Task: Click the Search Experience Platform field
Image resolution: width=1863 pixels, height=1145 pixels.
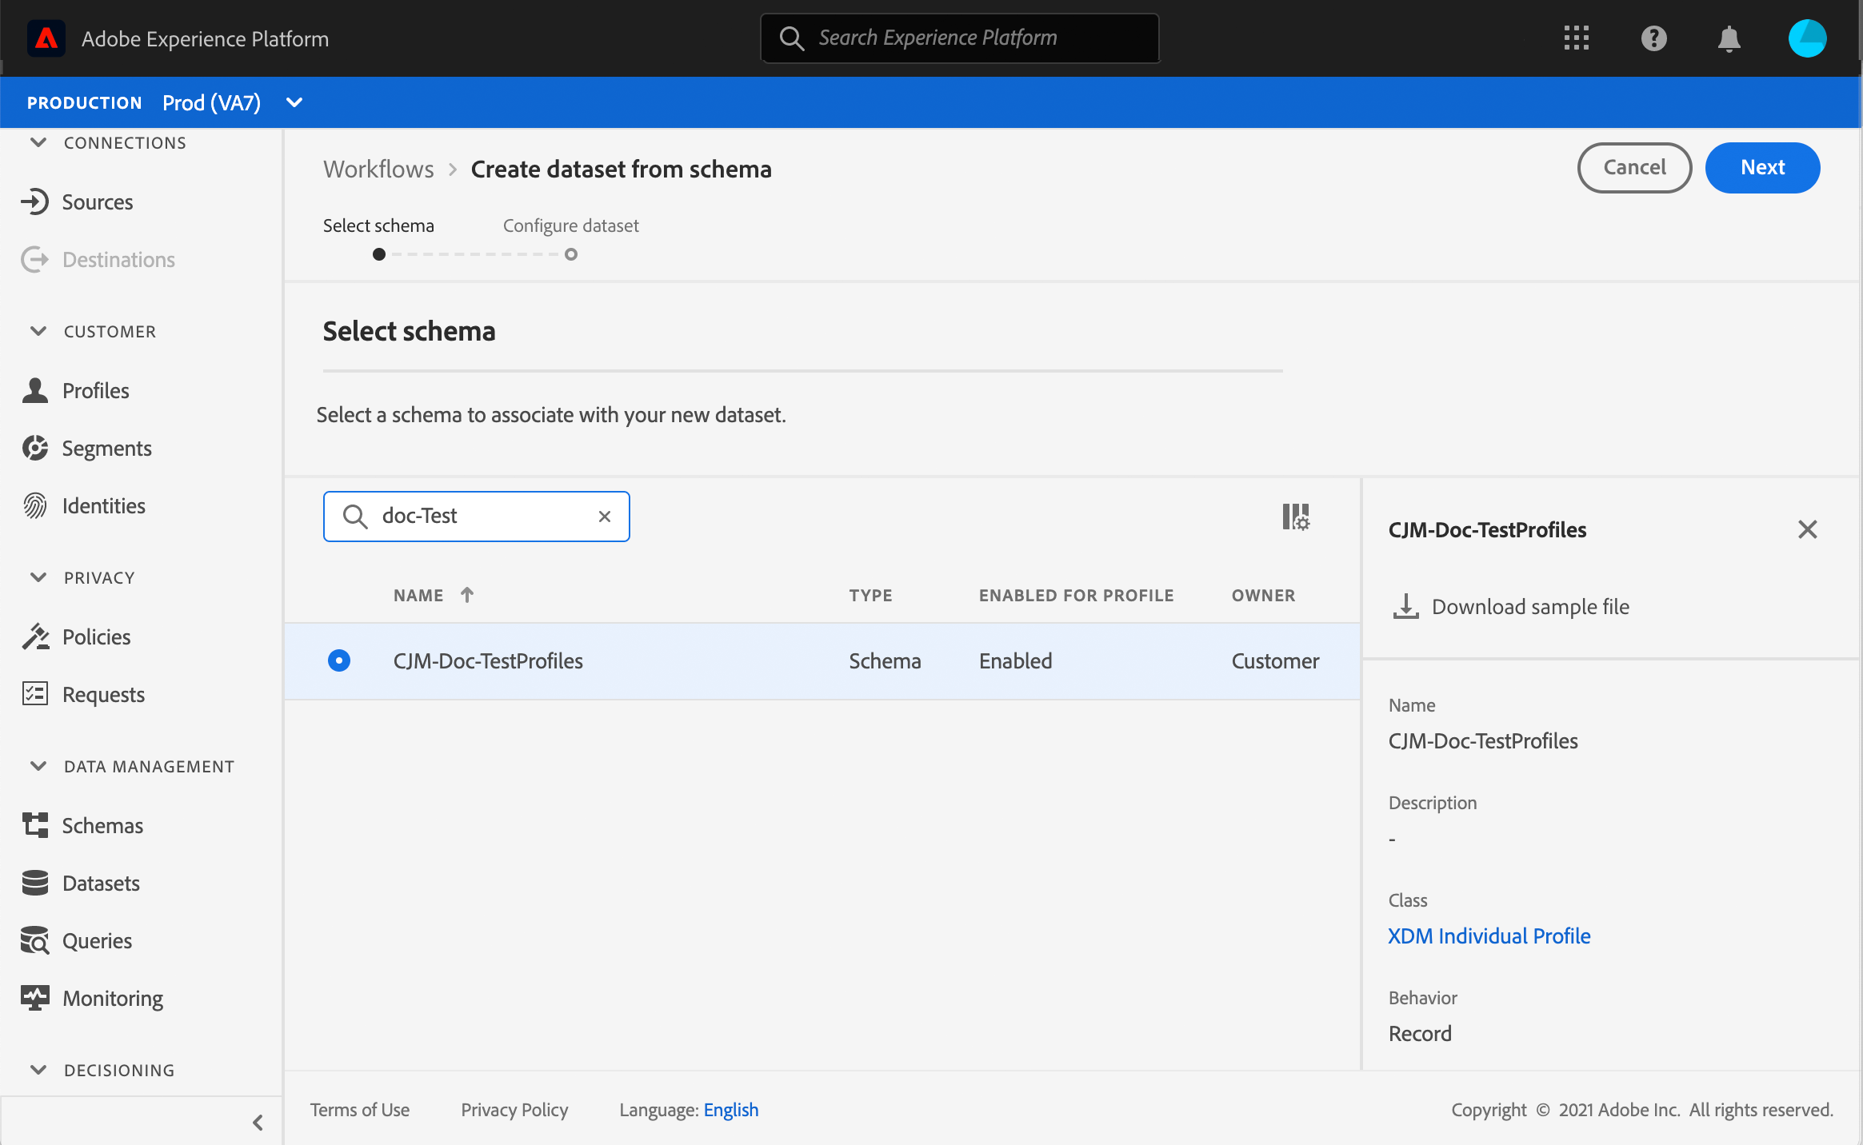Action: tap(960, 38)
